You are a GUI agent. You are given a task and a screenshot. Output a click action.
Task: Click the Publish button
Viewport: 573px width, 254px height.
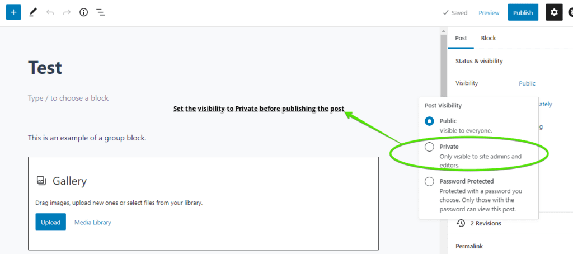click(x=523, y=12)
